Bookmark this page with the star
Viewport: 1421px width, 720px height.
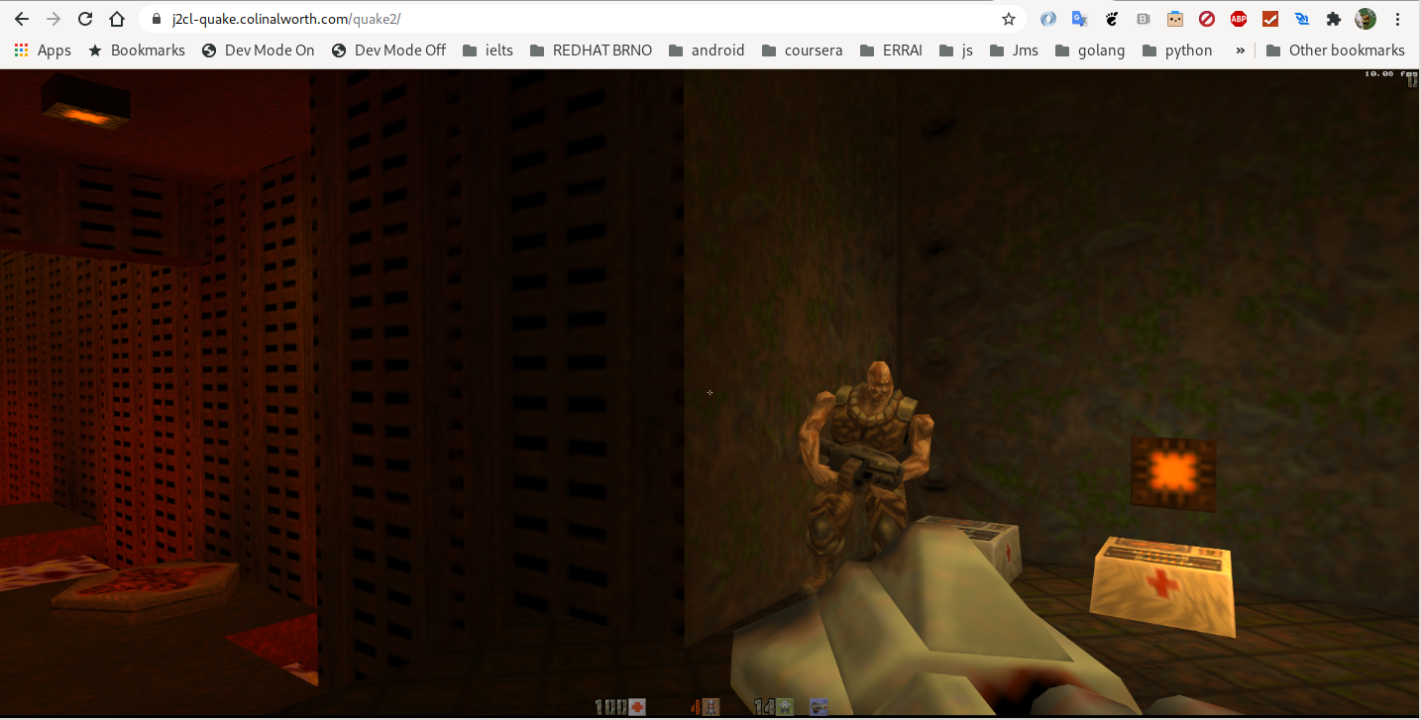[1009, 19]
